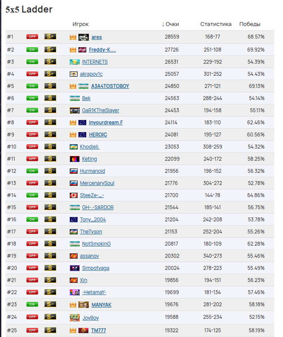Click the KING avatar beside GaR1KTheSlayer

point(75,110)
